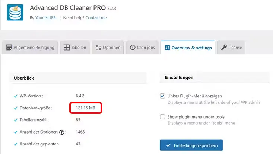Switch to the Tabellen tab
The height and width of the screenshot is (154, 273).
pos(79,48)
